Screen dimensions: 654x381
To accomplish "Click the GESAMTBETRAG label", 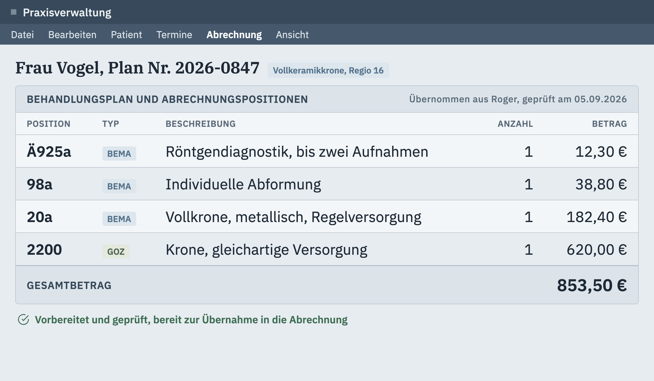I will 69,285.
